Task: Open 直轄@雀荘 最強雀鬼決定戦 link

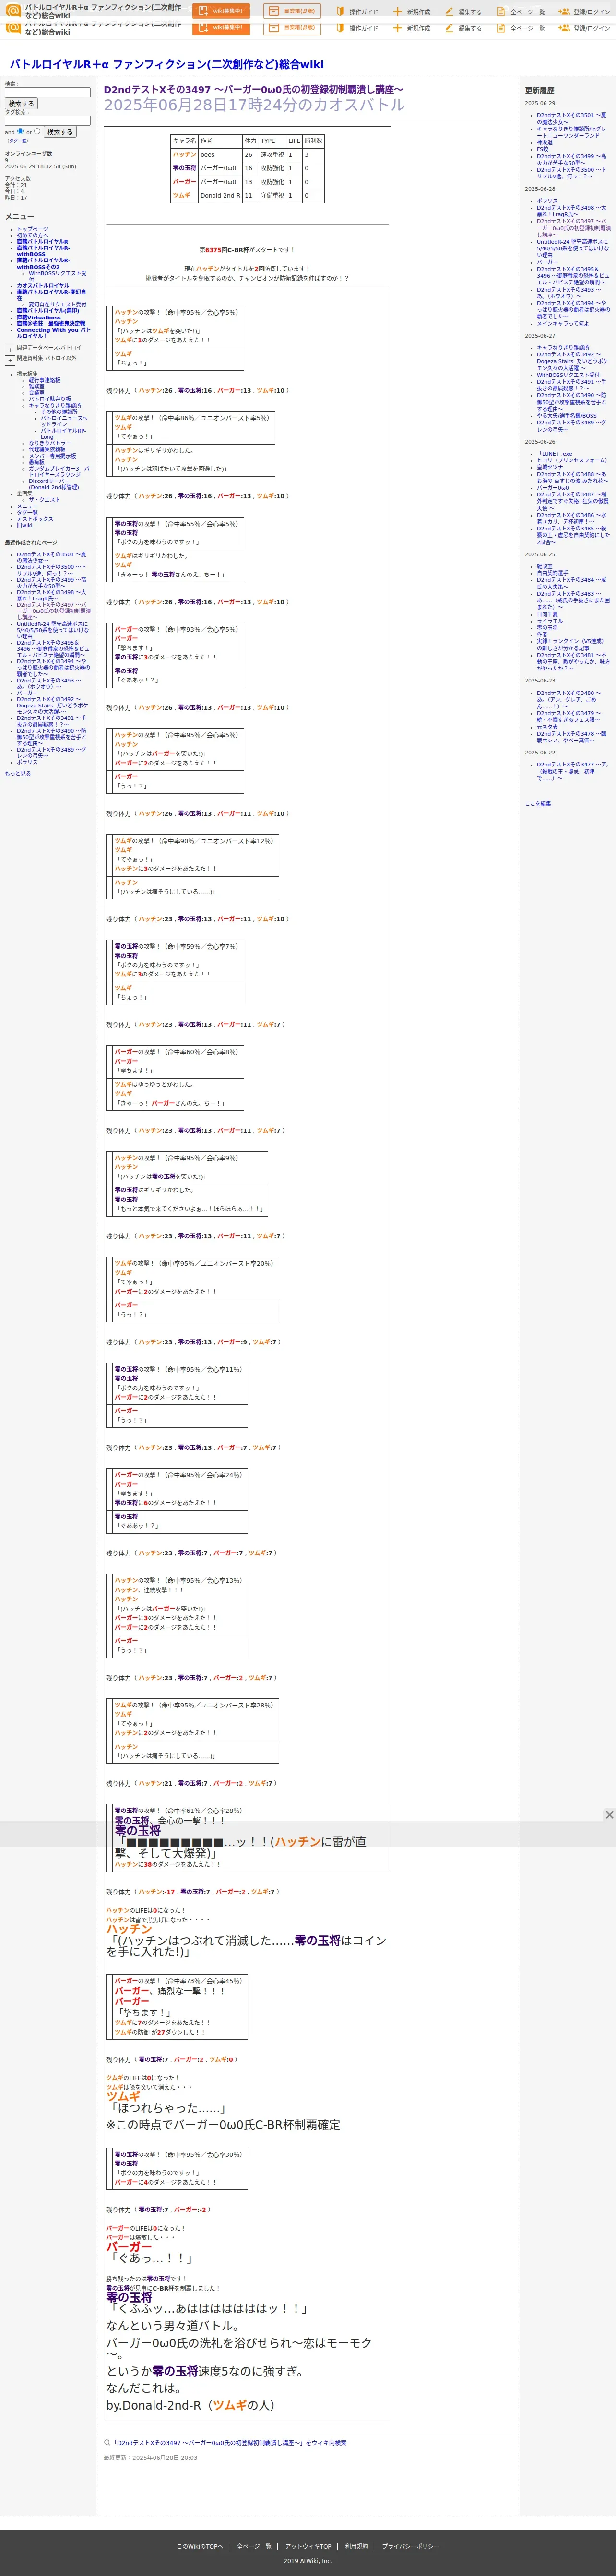Action: coord(51,324)
